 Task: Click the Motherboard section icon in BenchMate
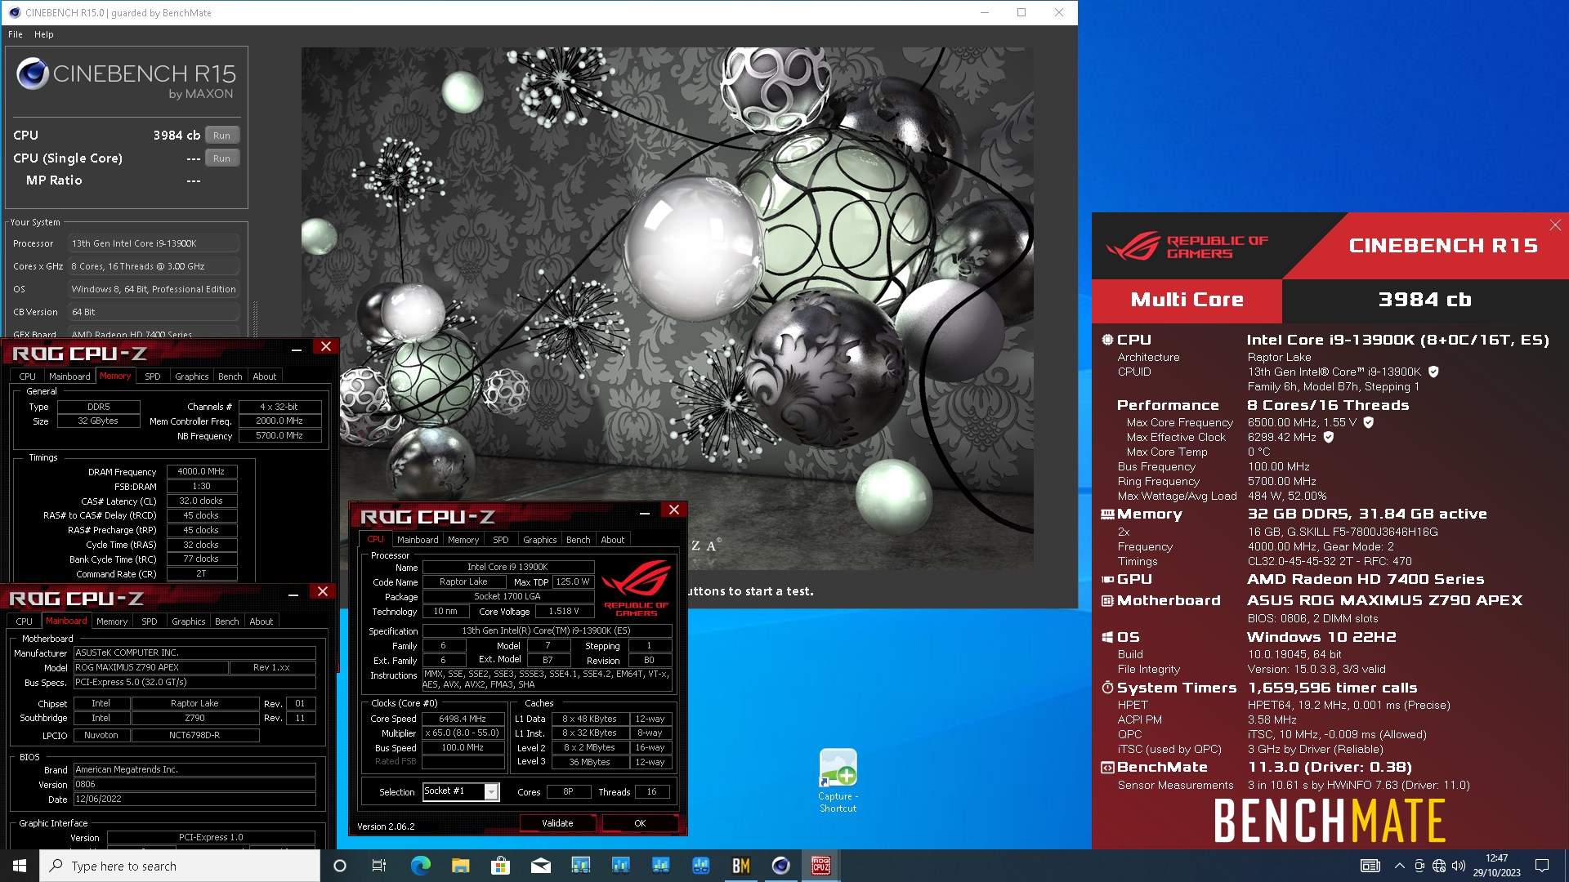(1107, 600)
